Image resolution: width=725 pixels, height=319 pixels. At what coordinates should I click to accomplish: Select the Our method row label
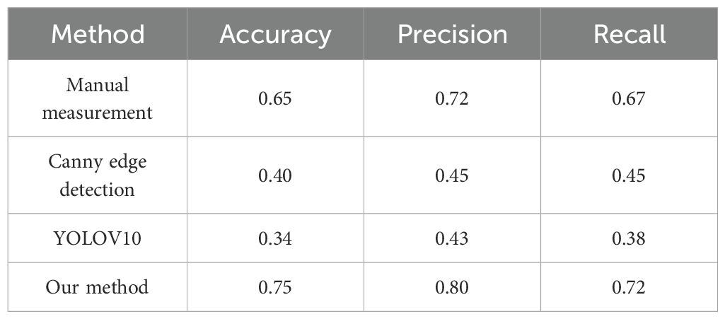pyautogui.click(x=98, y=287)
